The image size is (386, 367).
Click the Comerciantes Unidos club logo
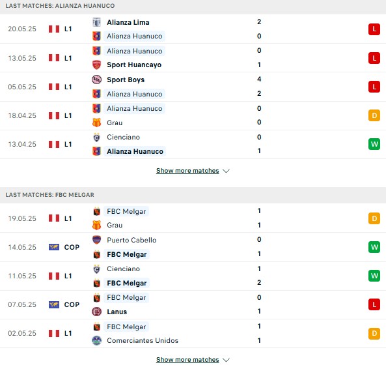coord(96,340)
